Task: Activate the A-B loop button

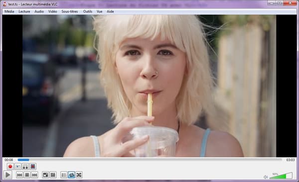Action: 25,167
